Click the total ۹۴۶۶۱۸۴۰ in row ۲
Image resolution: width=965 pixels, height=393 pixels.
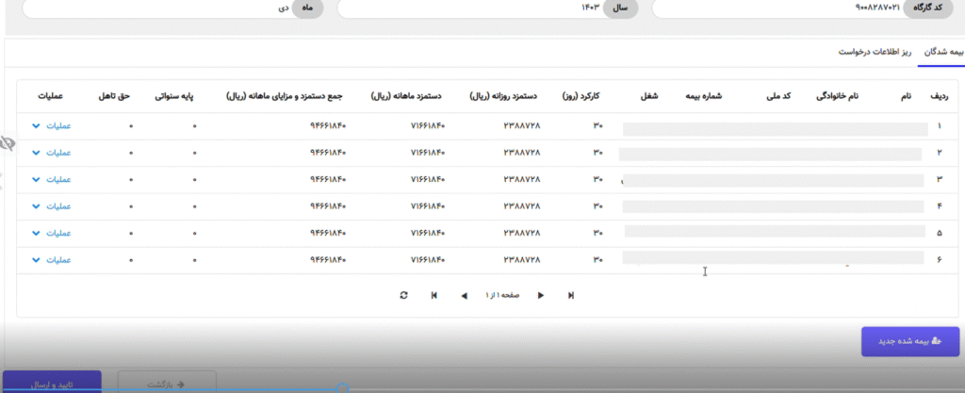tap(328, 153)
